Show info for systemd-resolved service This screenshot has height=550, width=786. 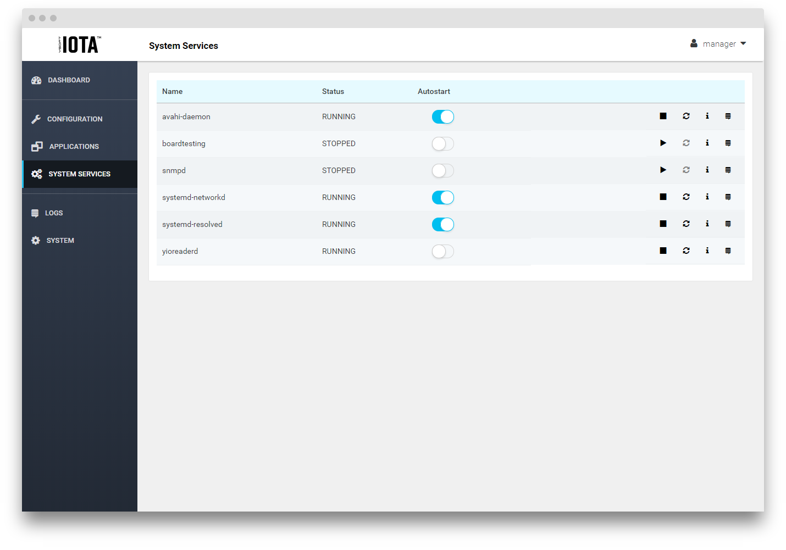(707, 224)
